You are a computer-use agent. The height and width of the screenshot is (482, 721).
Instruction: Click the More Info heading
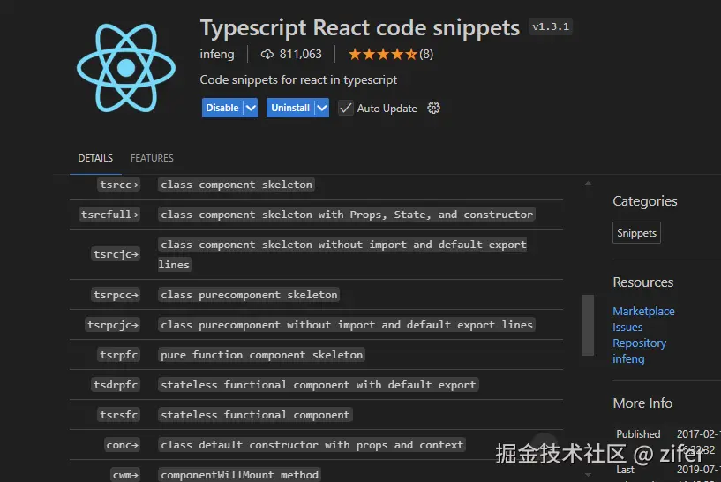pos(642,403)
